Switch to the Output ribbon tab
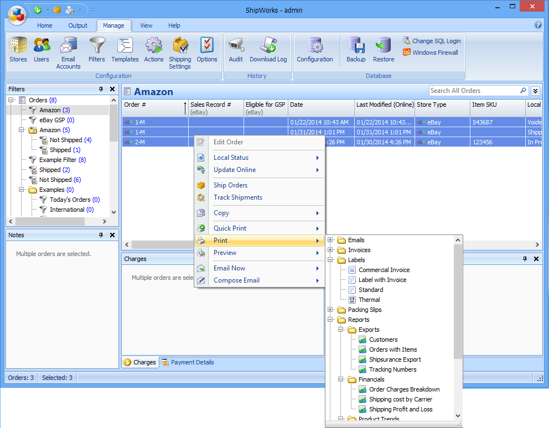The width and height of the screenshot is (549, 428). pos(77,25)
